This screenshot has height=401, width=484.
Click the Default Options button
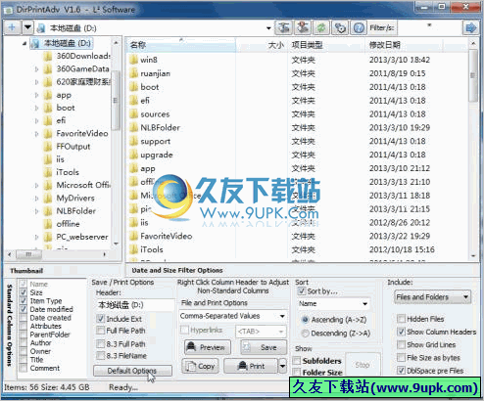pos(132,371)
